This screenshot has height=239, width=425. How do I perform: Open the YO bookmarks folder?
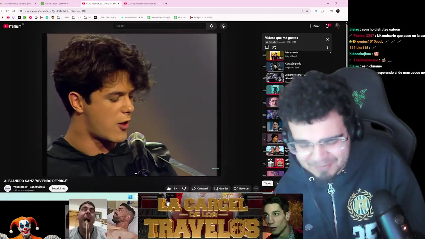87,17
